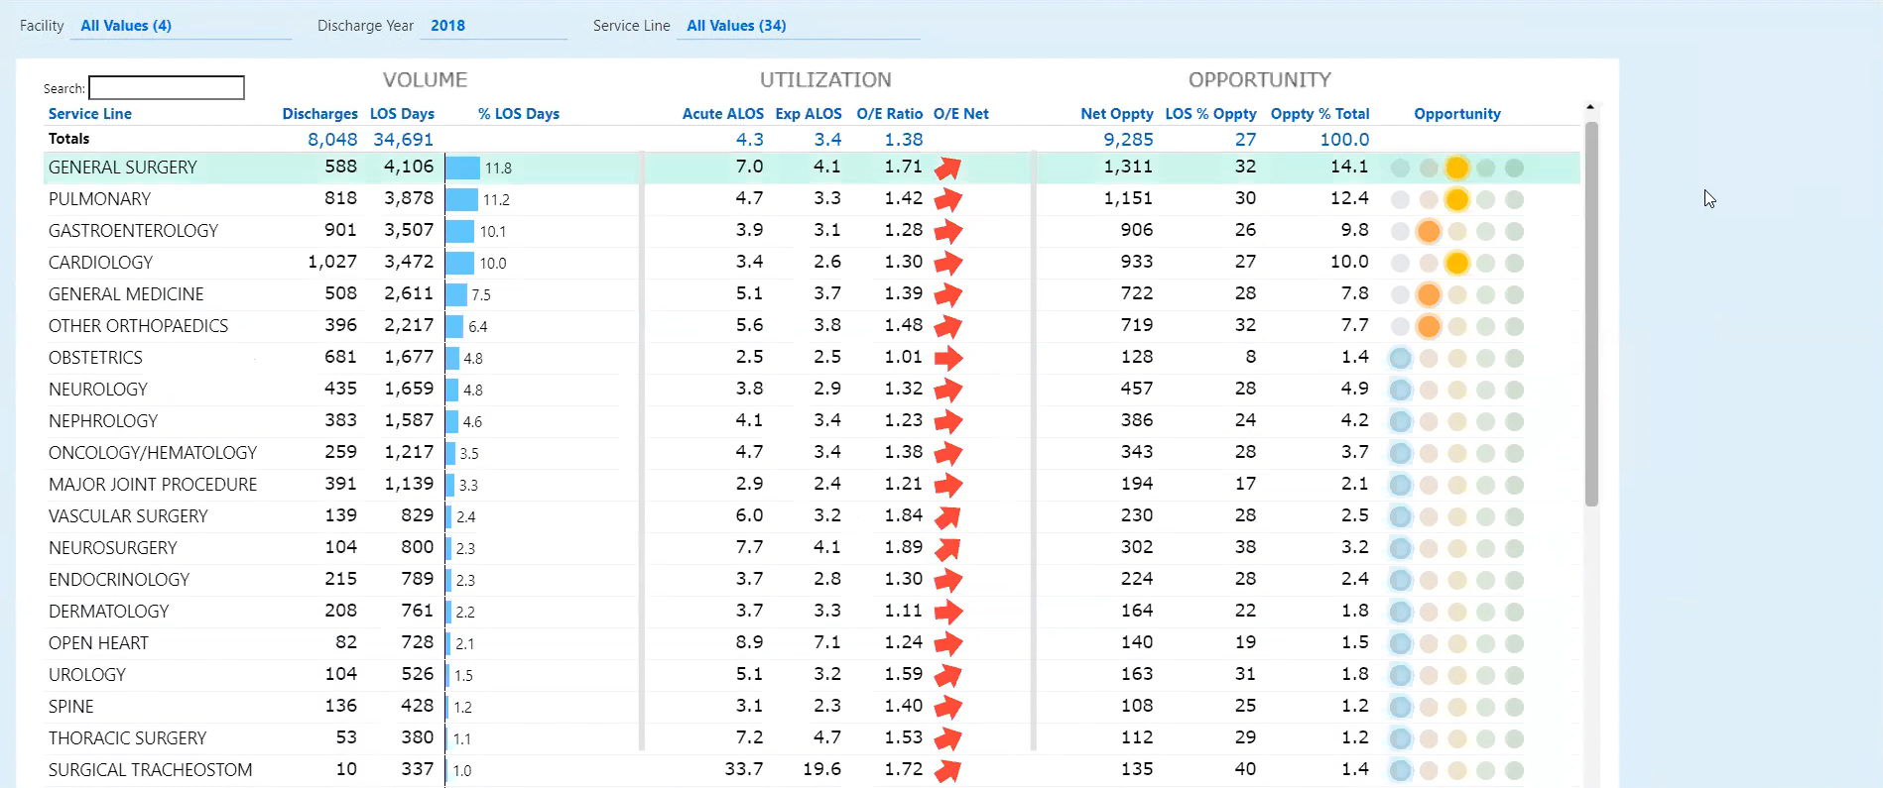The height and width of the screenshot is (788, 1883).
Task: Click the Search input field
Action: tap(167, 88)
